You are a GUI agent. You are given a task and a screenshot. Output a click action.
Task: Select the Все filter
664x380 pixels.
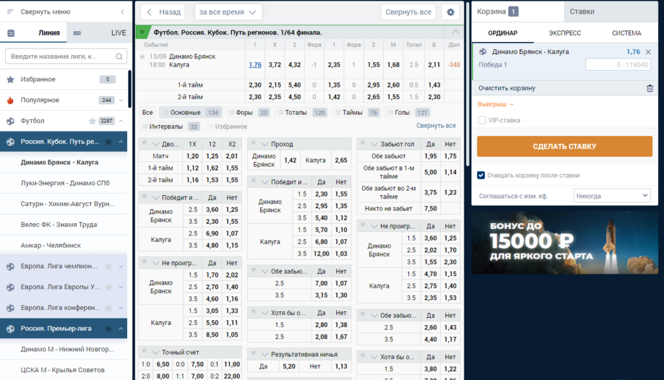pos(147,112)
